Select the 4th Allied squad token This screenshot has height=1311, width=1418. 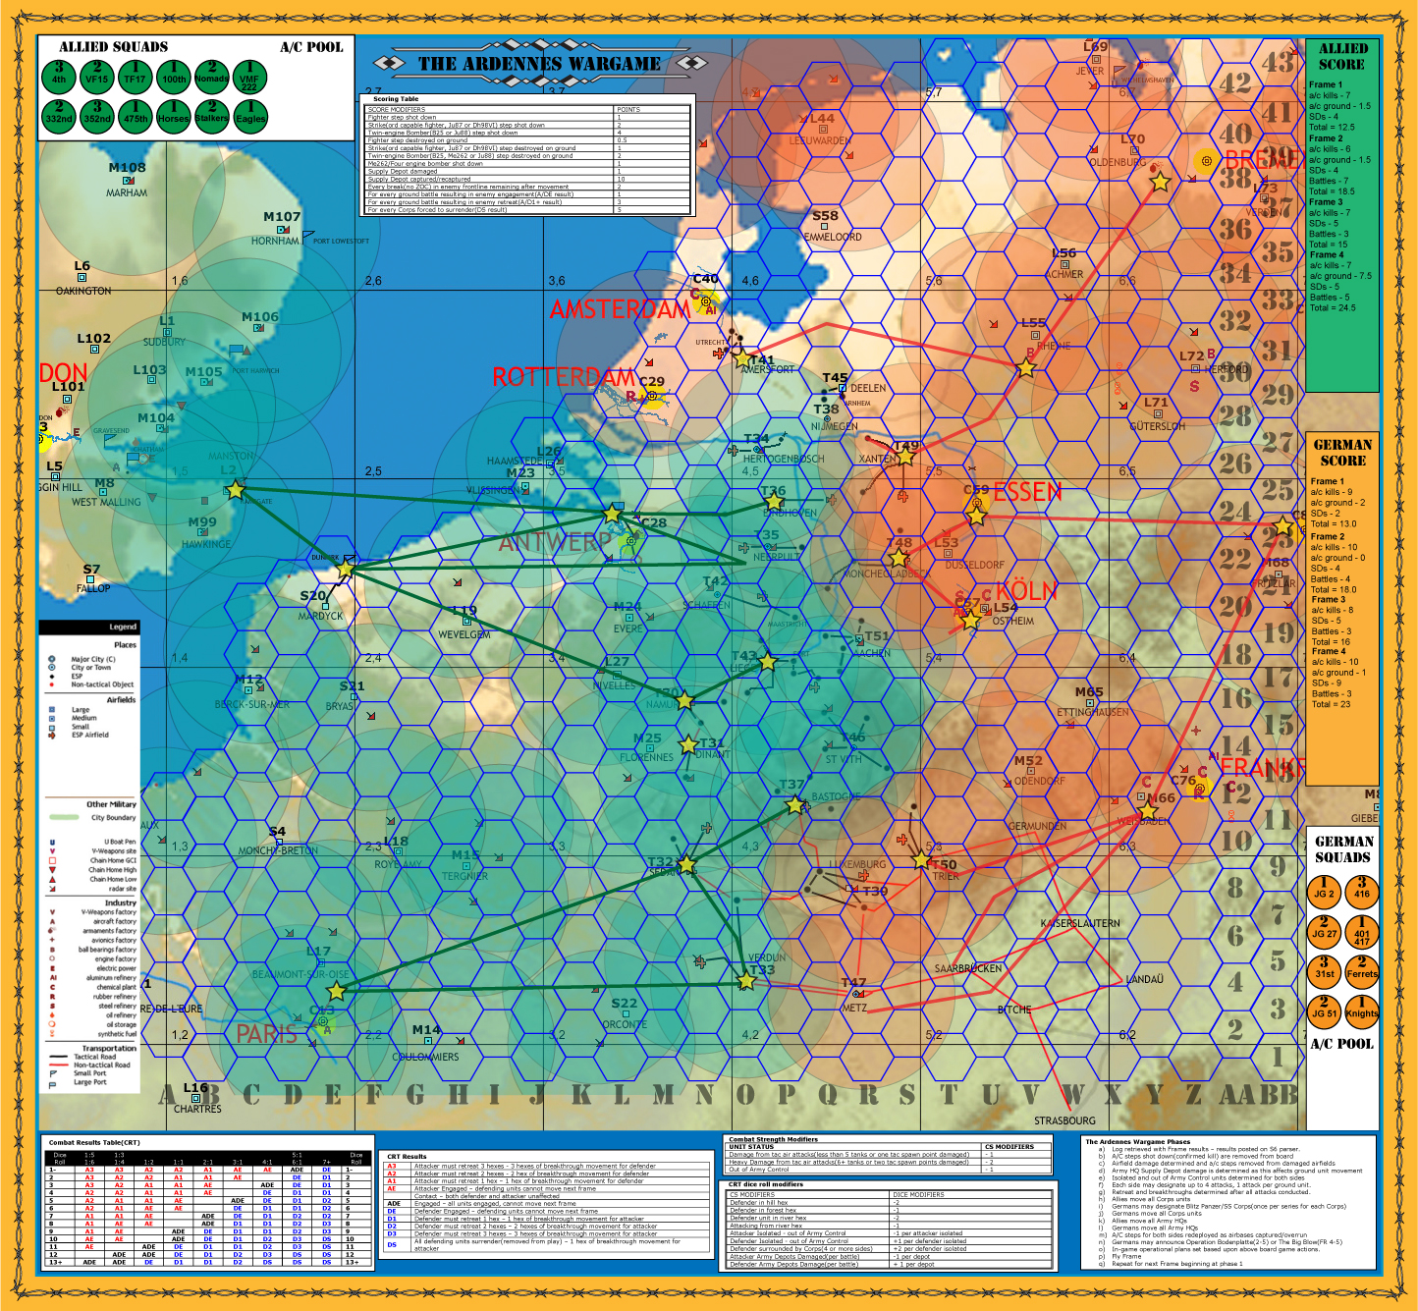tap(59, 77)
